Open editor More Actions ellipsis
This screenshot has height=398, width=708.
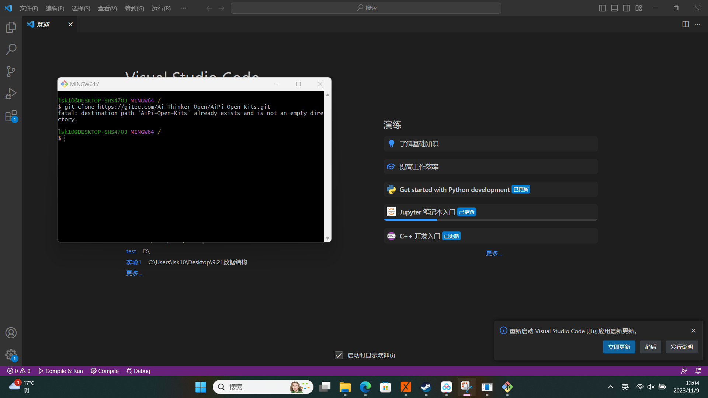pyautogui.click(x=697, y=24)
